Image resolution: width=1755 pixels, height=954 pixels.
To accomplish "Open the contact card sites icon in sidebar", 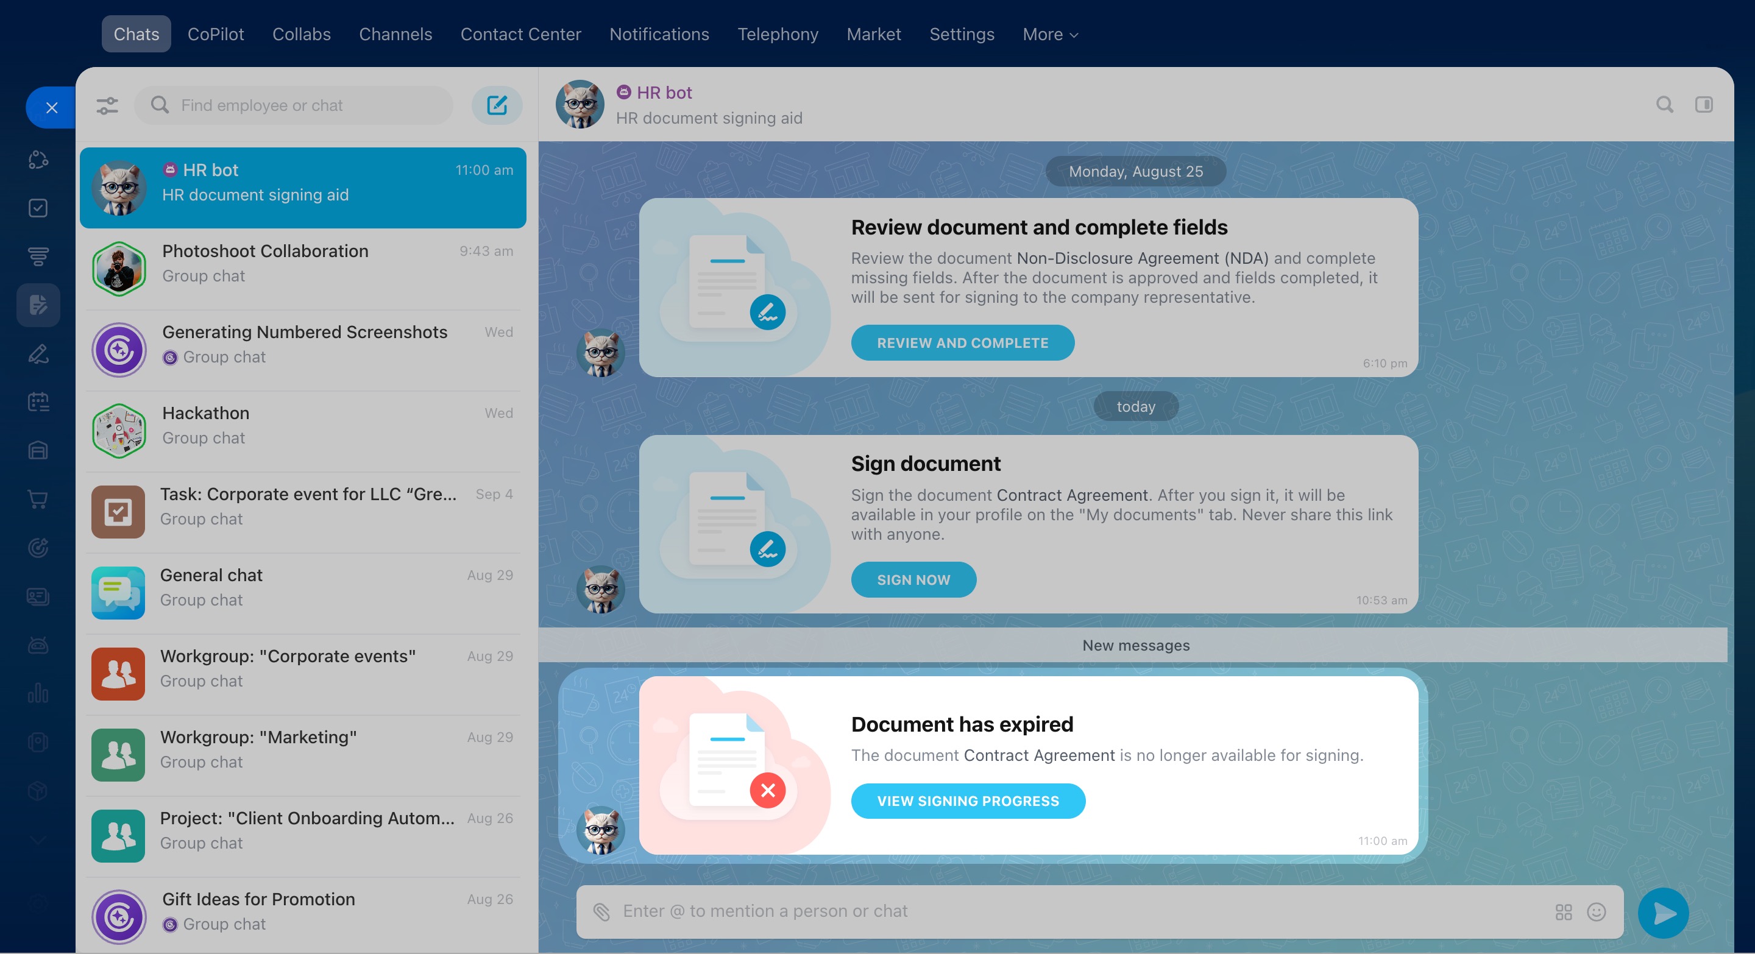I will [x=38, y=596].
